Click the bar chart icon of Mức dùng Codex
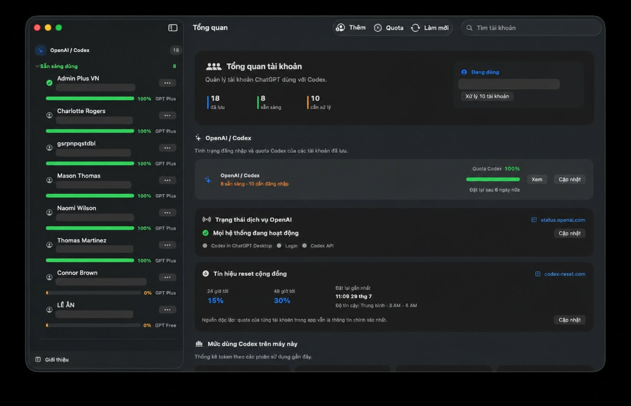 (x=199, y=344)
